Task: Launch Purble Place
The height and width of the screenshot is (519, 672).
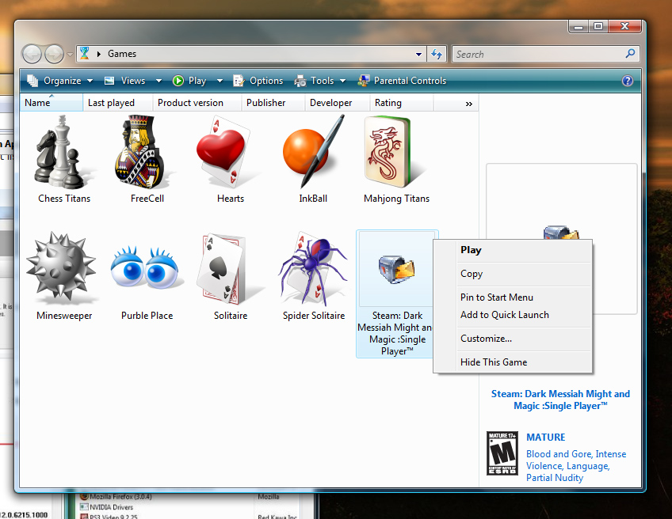Action: click(x=147, y=269)
